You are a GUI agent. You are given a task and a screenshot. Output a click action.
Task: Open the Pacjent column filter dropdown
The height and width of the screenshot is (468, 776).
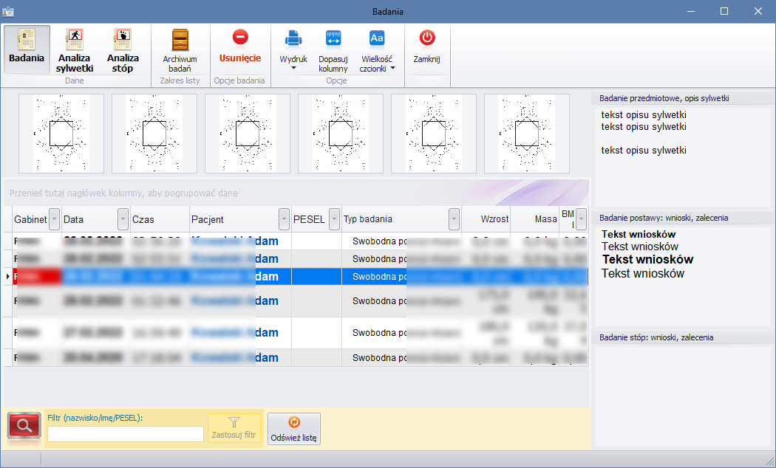(284, 219)
